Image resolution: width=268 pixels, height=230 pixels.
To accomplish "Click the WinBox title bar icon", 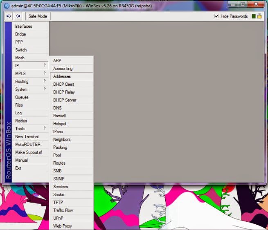I will tap(7, 6).
